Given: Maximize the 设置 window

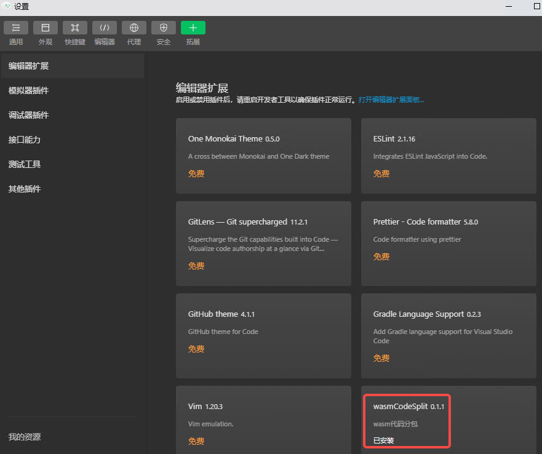Looking at the screenshot, I should [537, 6].
